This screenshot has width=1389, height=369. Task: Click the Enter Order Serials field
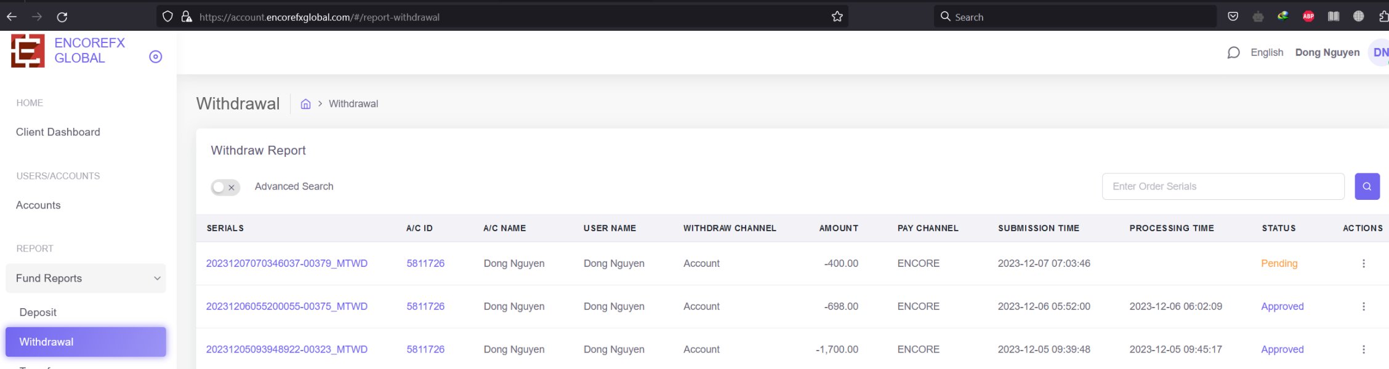[x=1222, y=186]
